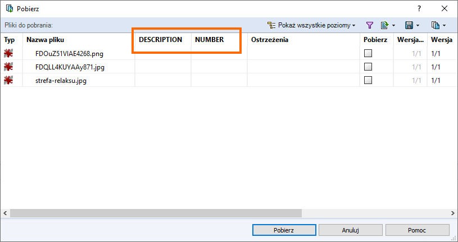Click file type icon for strefa-relaksu.jpg
Image resolution: width=458 pixels, height=242 pixels.
[x=8, y=81]
